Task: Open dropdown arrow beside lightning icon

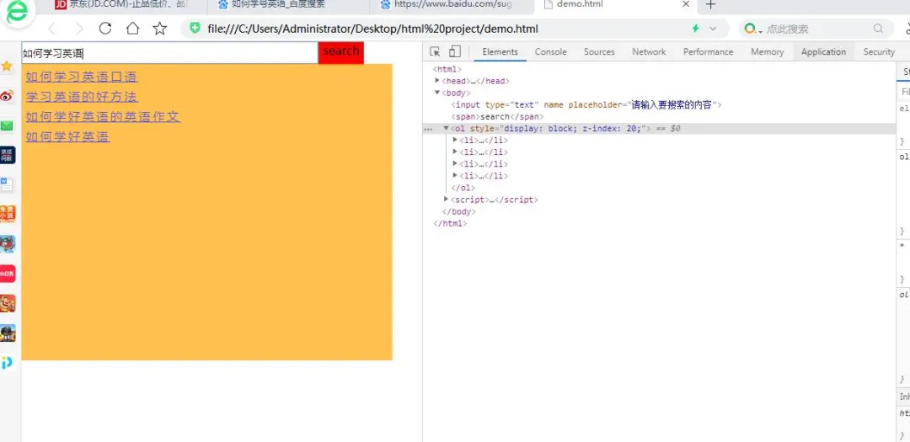Action: (x=713, y=29)
